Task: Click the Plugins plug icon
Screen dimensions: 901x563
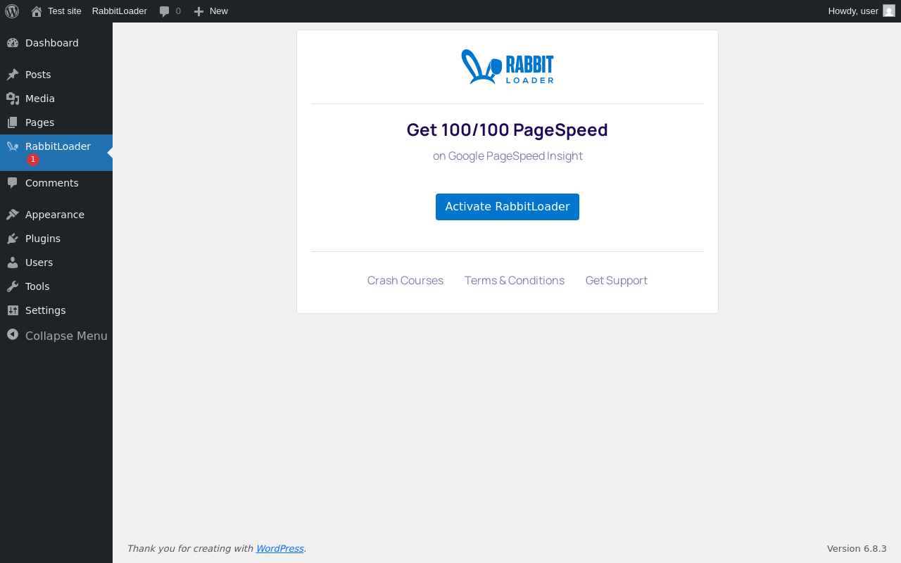Action: [13, 239]
